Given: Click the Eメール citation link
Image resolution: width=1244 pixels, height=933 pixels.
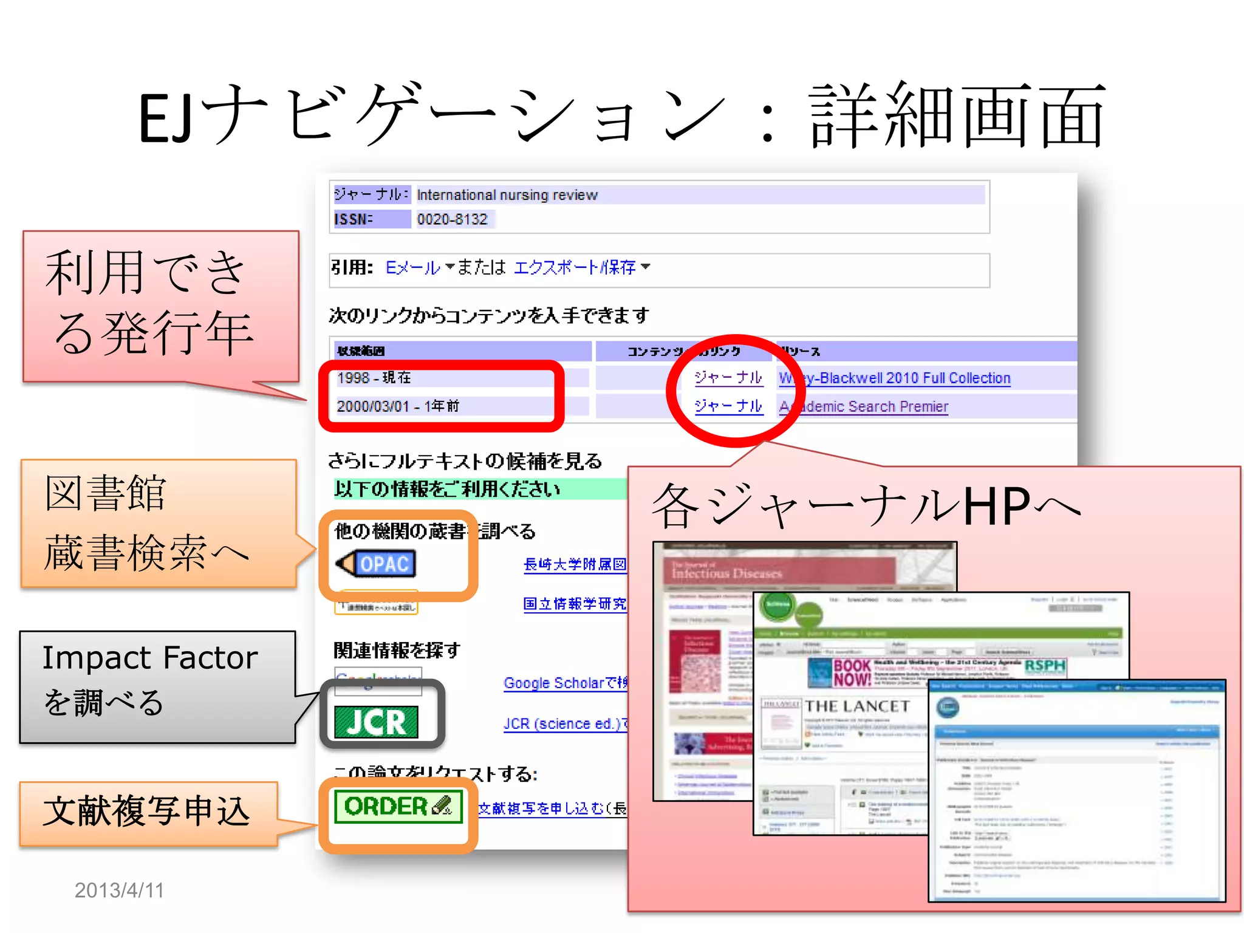Looking at the screenshot, I should click(x=413, y=267).
